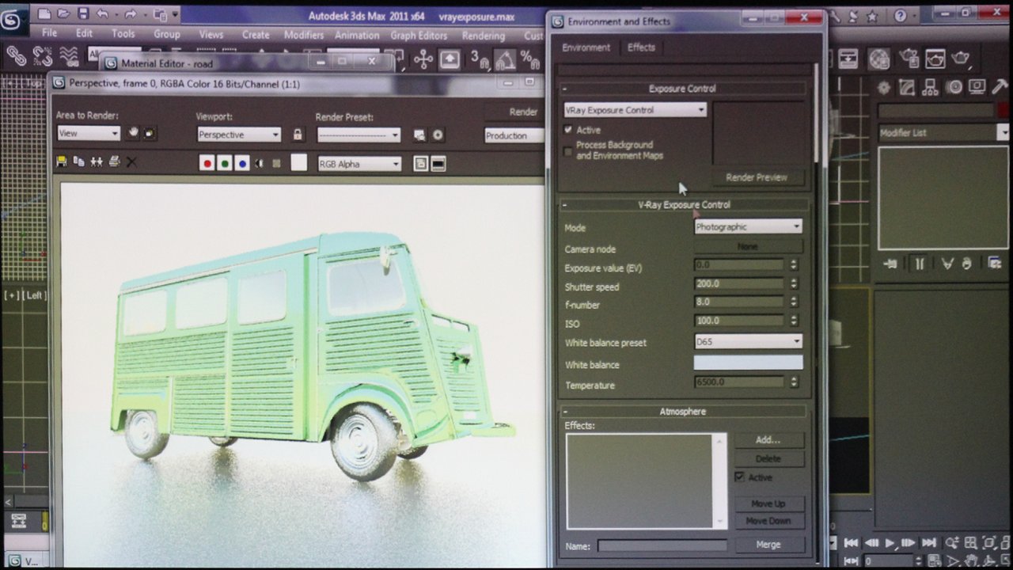
Task: Click the New Scene icon in quick access toolbar
Action: click(x=44, y=14)
